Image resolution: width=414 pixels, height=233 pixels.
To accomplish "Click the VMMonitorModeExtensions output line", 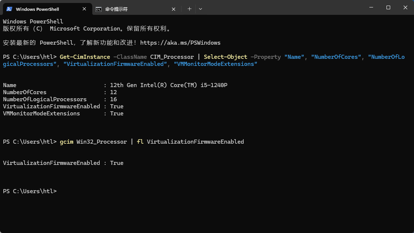I will 41,113.
